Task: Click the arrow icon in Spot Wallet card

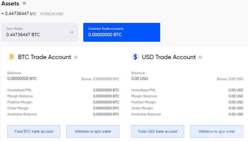Action: [71, 32]
